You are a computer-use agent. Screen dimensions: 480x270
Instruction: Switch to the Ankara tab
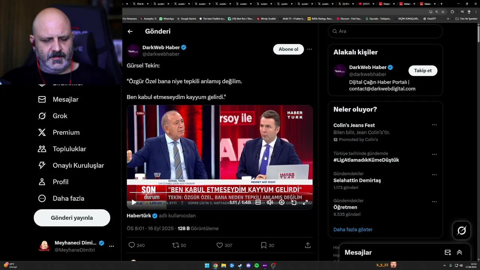[x=406, y=4]
